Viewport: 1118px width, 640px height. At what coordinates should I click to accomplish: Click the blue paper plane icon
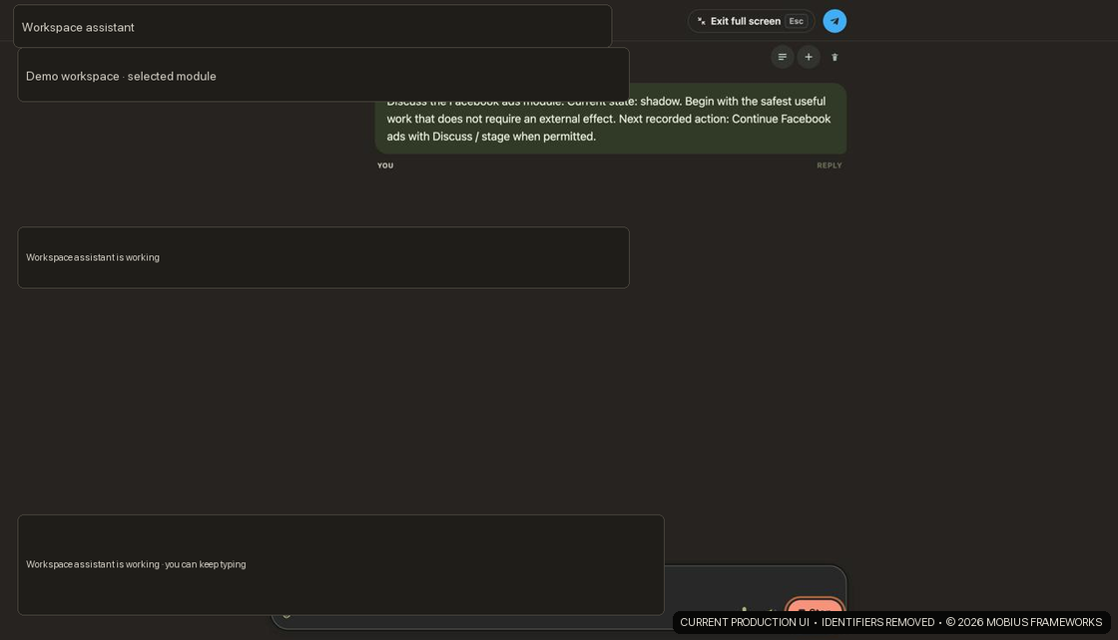pos(835,21)
